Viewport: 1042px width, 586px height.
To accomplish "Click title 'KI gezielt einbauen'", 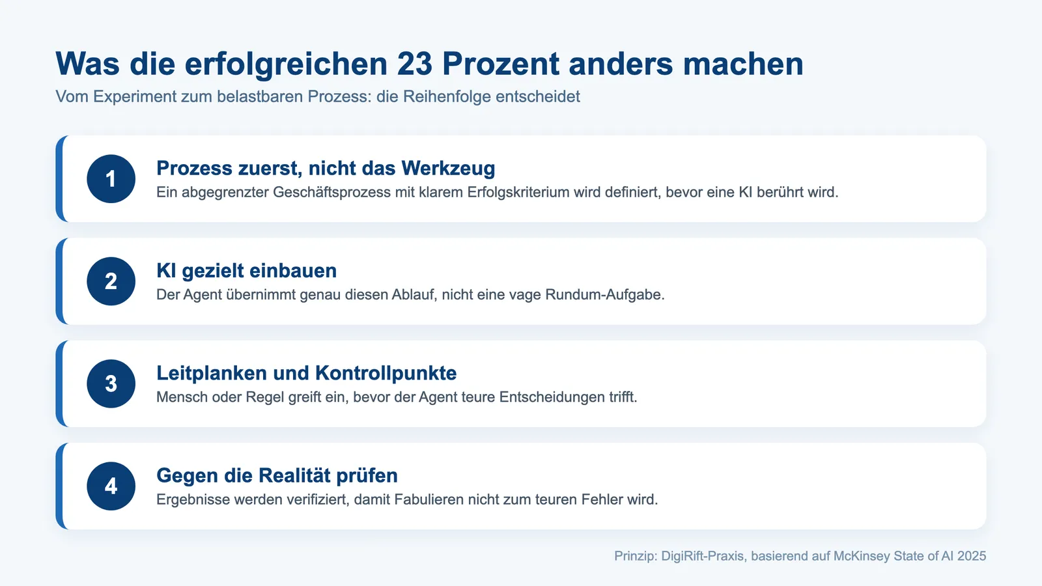I will pos(247,271).
